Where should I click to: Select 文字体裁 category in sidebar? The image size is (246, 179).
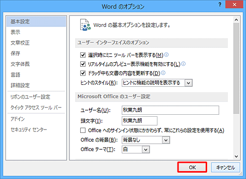(36, 64)
